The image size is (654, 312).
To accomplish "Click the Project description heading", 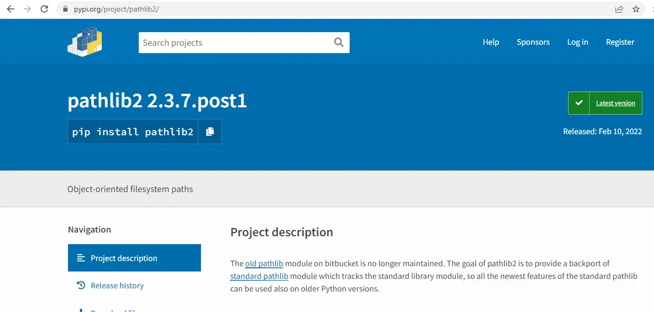I will click(x=282, y=232).
